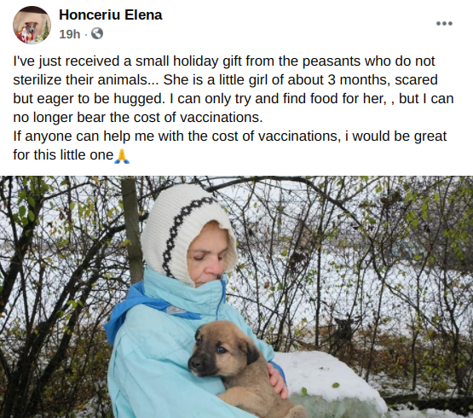Click the snow-covered mound behind the puppy

(327, 380)
